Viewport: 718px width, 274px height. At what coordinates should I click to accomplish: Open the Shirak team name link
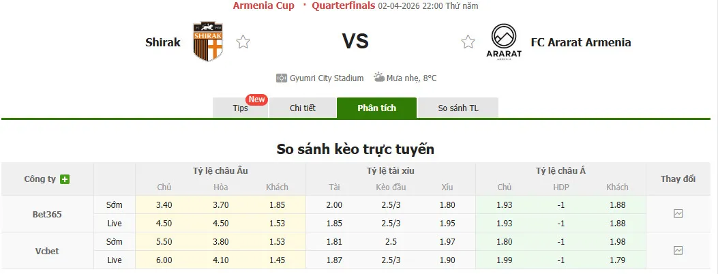[163, 42]
